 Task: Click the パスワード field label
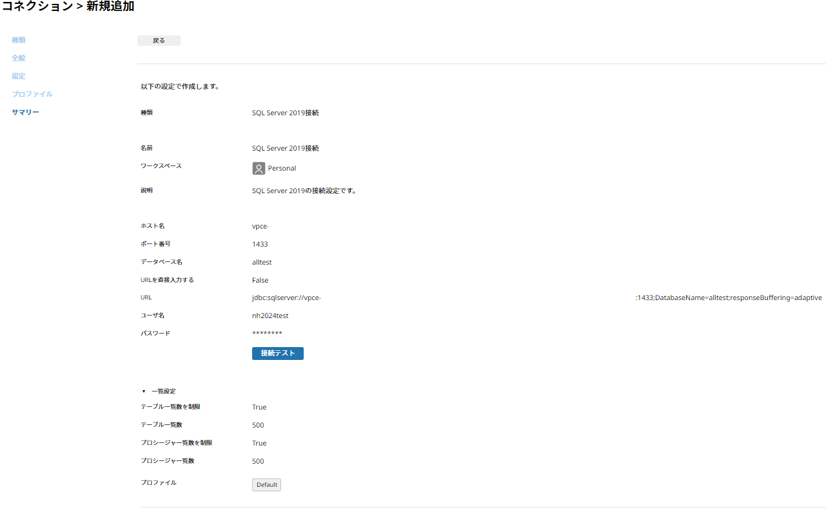(x=155, y=334)
